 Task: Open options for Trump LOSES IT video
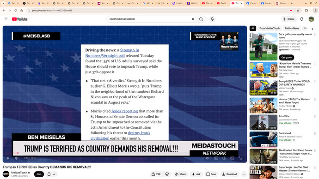(315, 82)
